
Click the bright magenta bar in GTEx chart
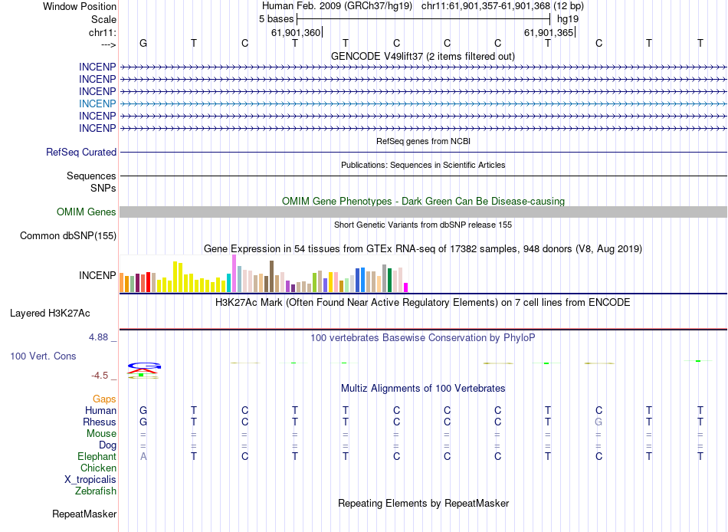(406, 287)
